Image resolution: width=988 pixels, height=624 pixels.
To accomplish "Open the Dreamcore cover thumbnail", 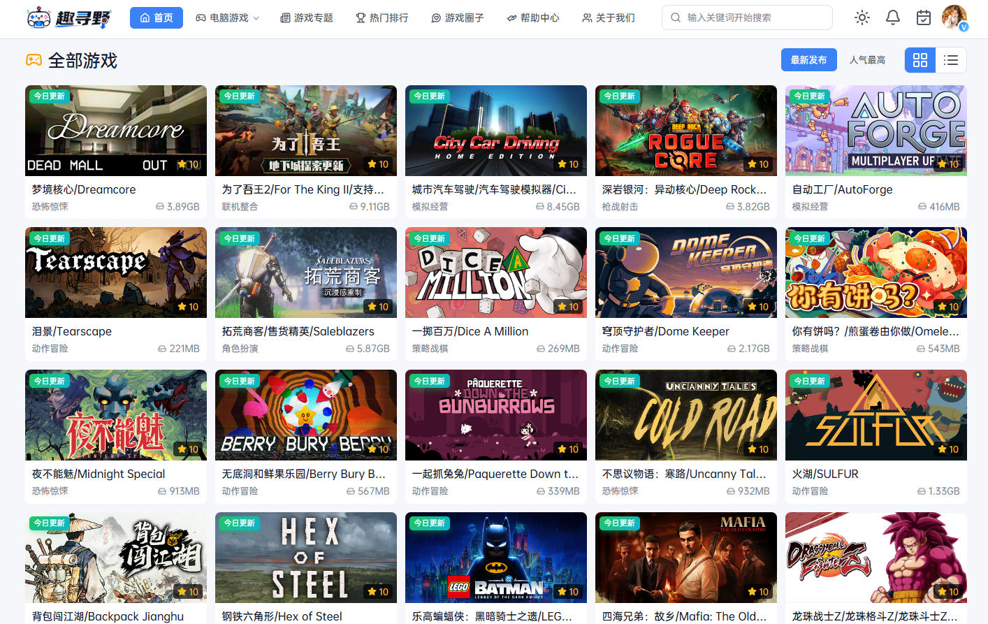I will [x=116, y=131].
